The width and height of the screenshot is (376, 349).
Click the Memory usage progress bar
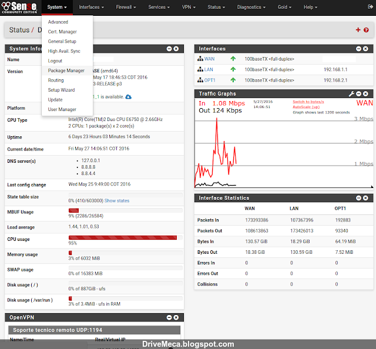[x=125, y=253]
